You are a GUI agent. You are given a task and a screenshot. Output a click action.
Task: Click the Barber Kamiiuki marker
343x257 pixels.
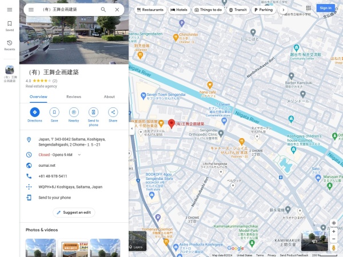291,76
